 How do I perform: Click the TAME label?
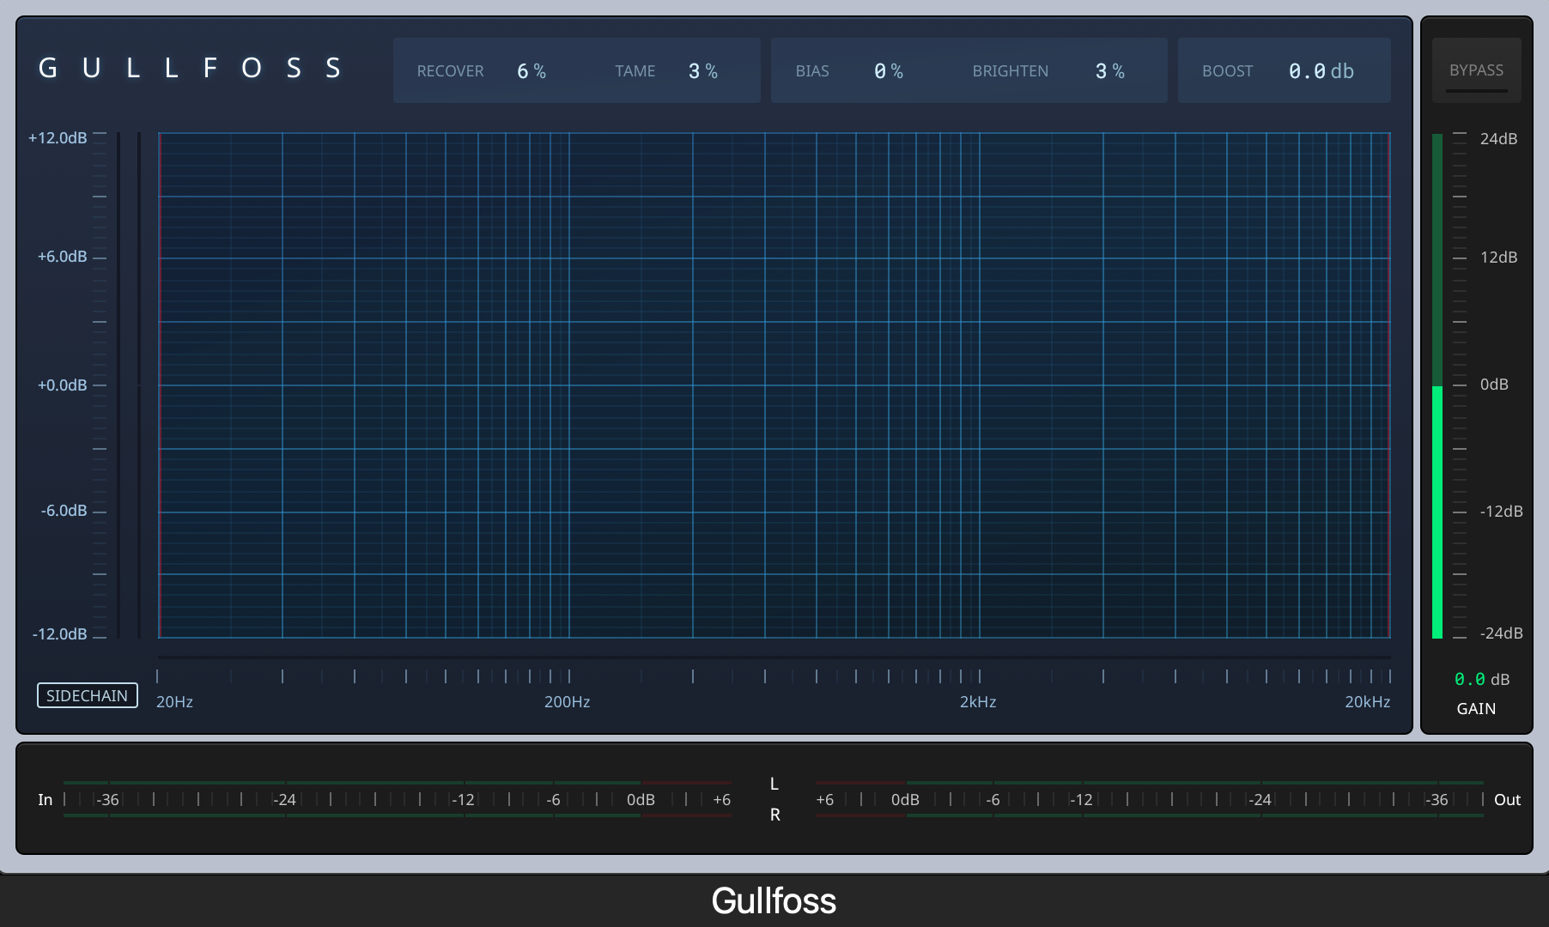pyautogui.click(x=635, y=71)
